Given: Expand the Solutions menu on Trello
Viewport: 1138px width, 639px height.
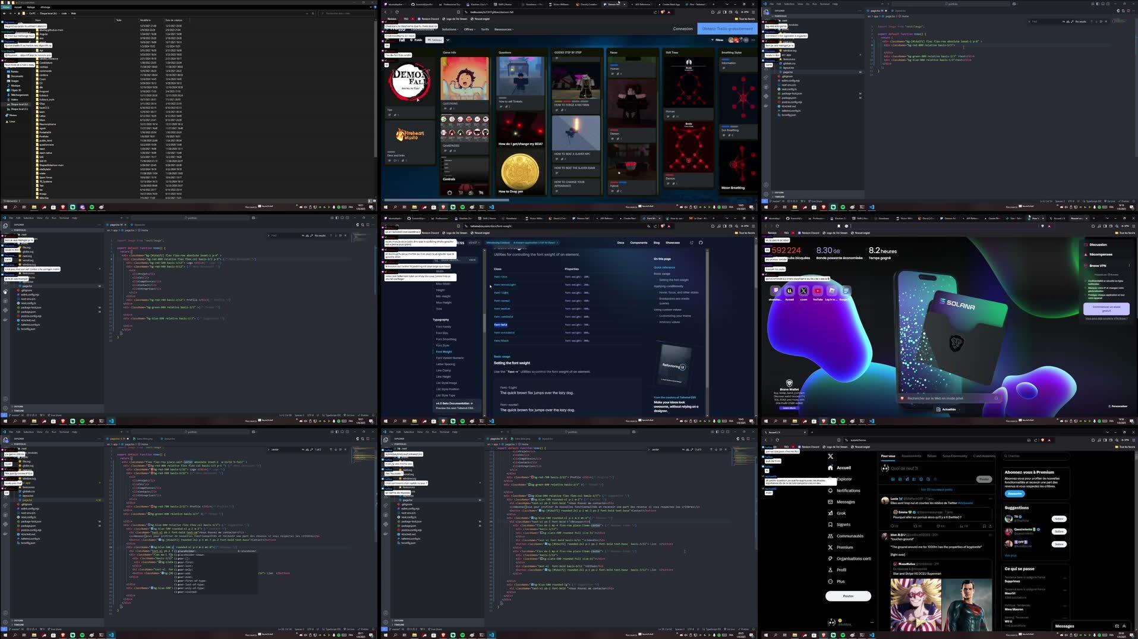Looking at the screenshot, I should click(x=450, y=29).
